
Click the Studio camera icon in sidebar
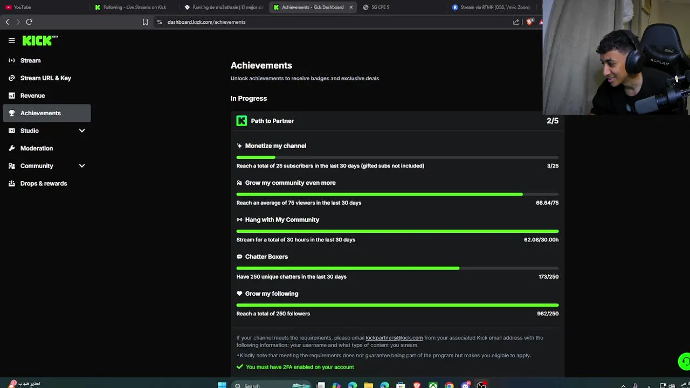click(x=11, y=130)
